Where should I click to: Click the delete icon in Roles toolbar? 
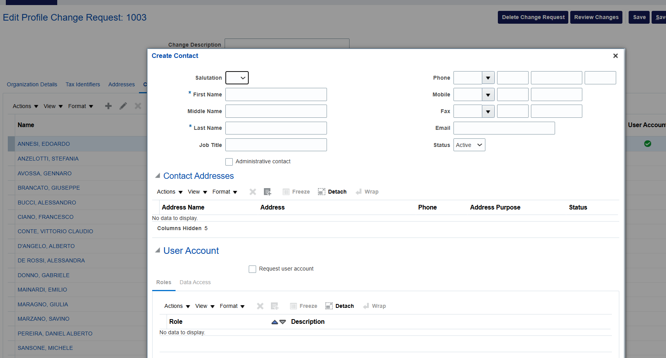click(x=260, y=306)
